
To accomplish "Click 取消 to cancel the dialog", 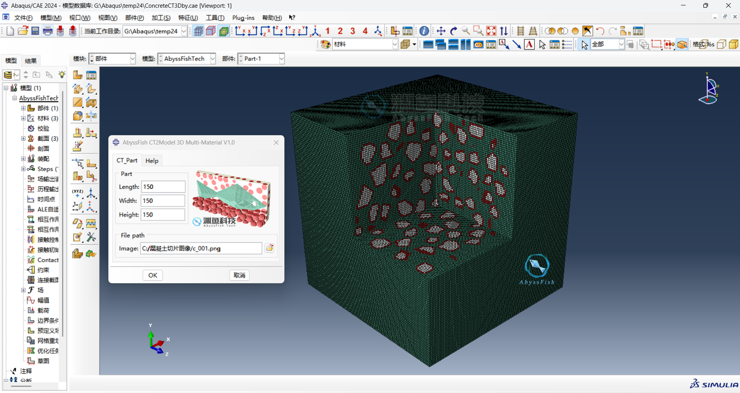I will click(239, 275).
